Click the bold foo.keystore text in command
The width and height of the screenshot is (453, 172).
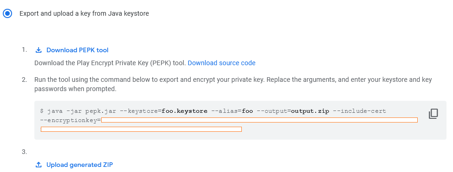tap(184, 111)
